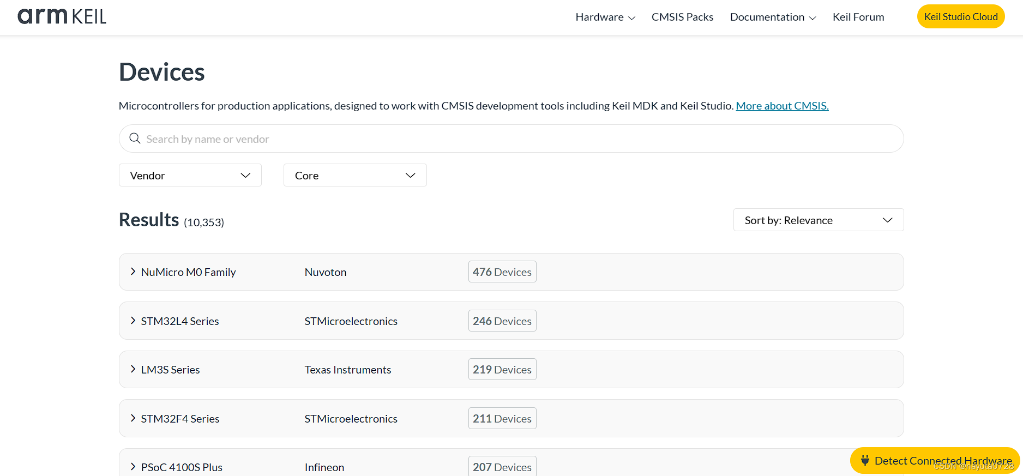
Task: Click the Texas Instruments vendor text
Action: click(348, 370)
